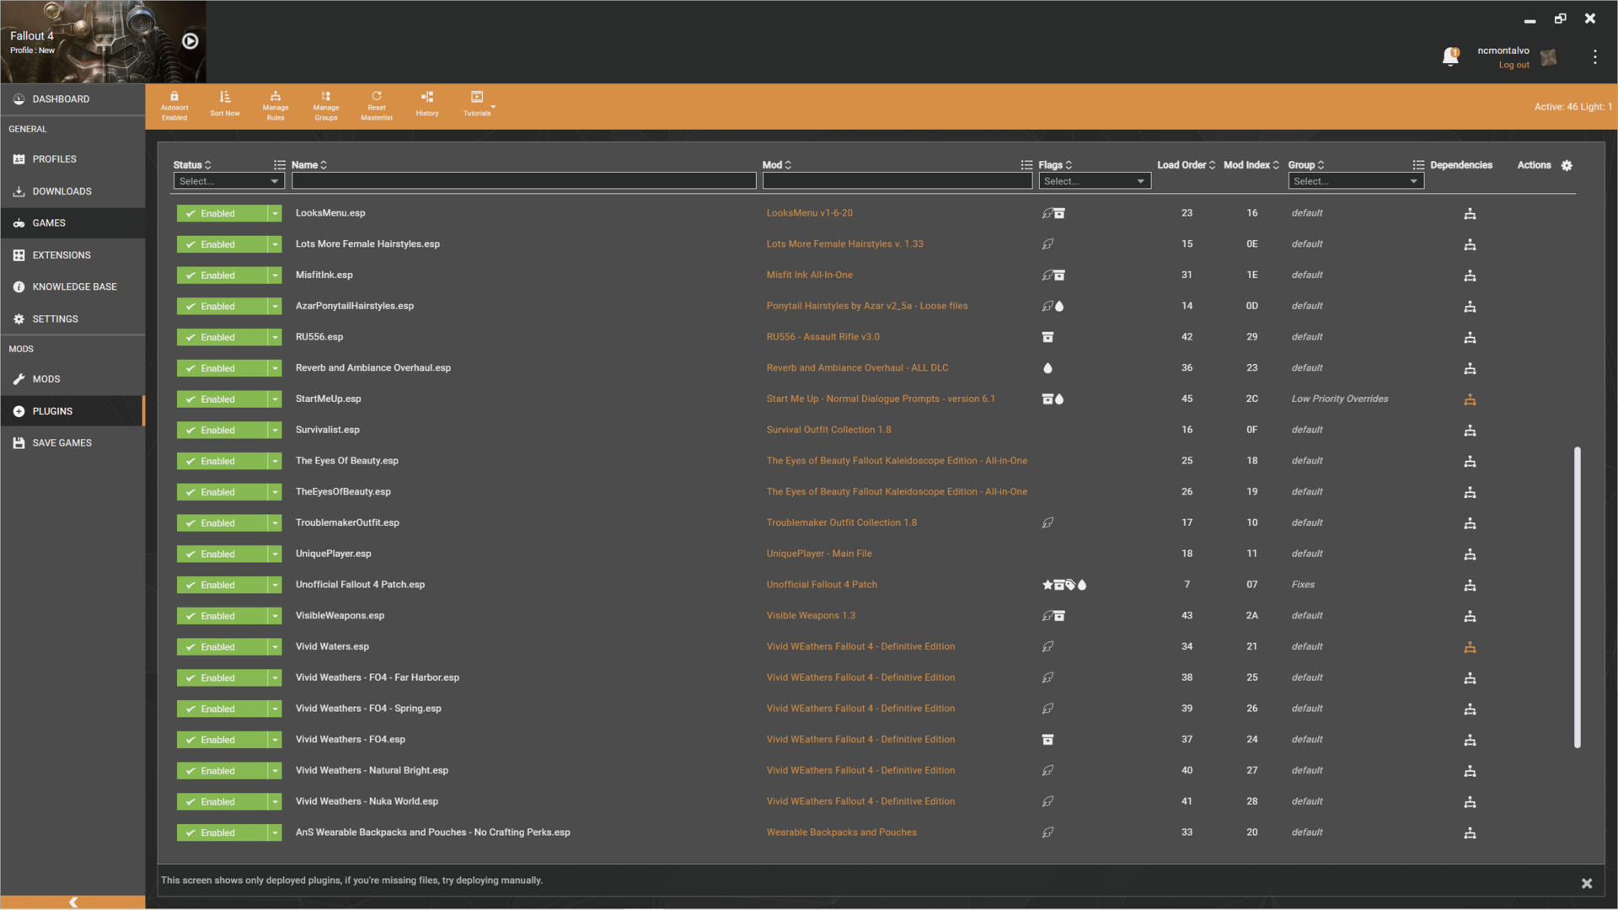Click dependencies icon for RU556.esp
This screenshot has width=1618, height=910.
[x=1470, y=338]
